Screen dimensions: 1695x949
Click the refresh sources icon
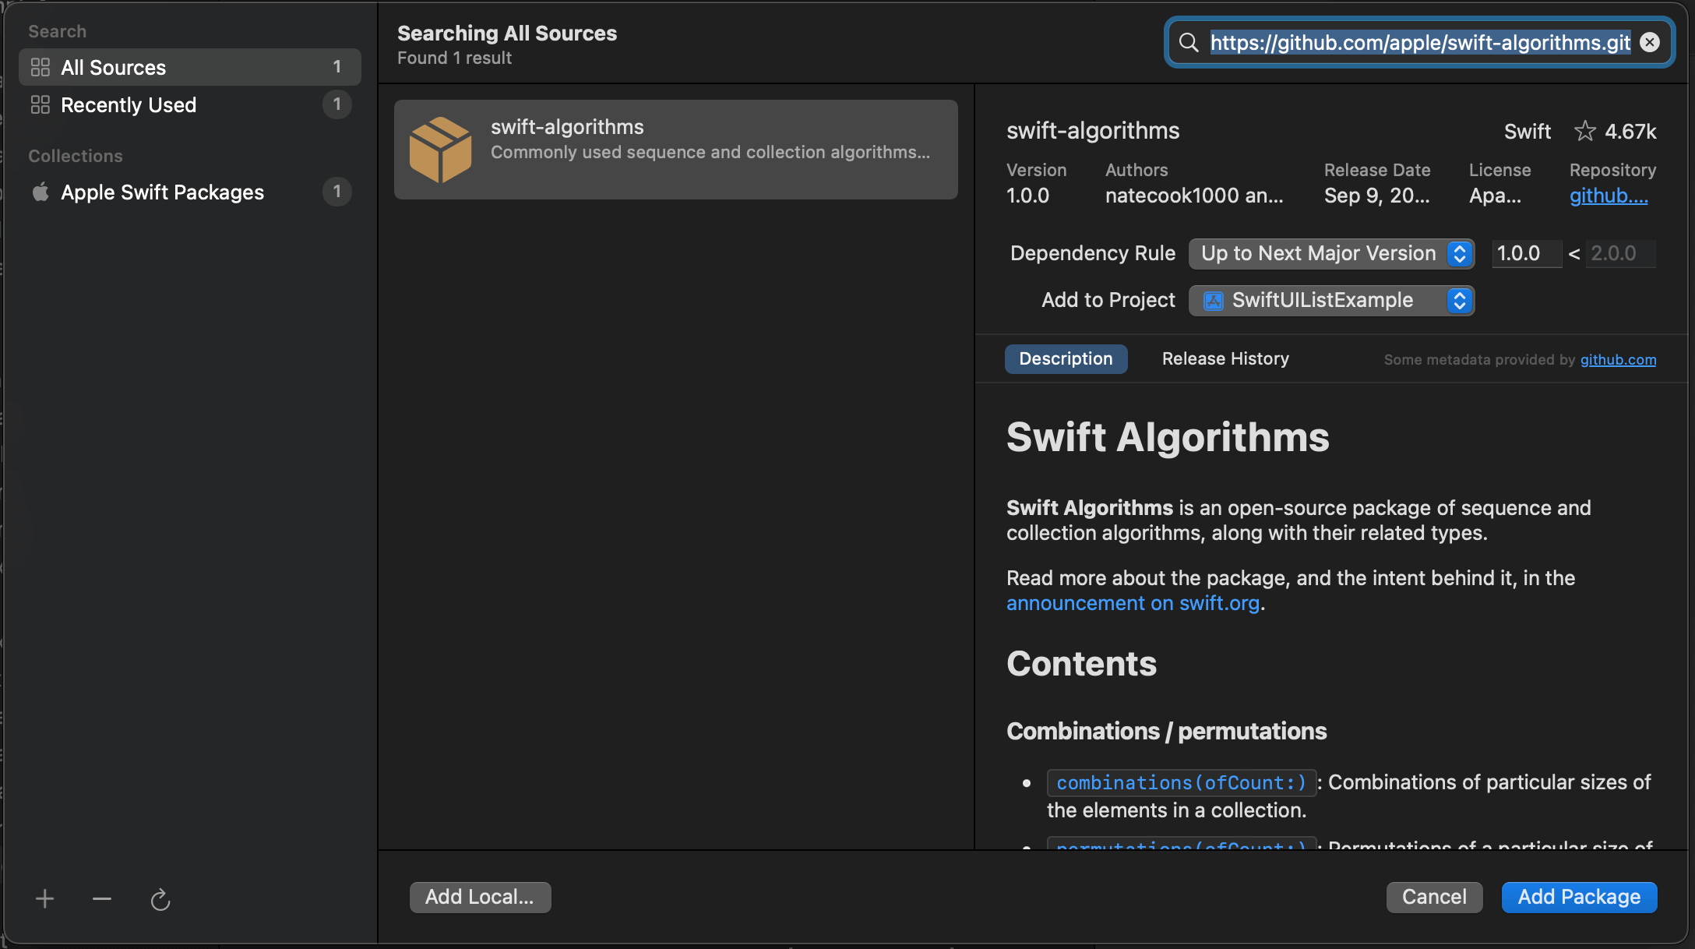[x=160, y=897]
